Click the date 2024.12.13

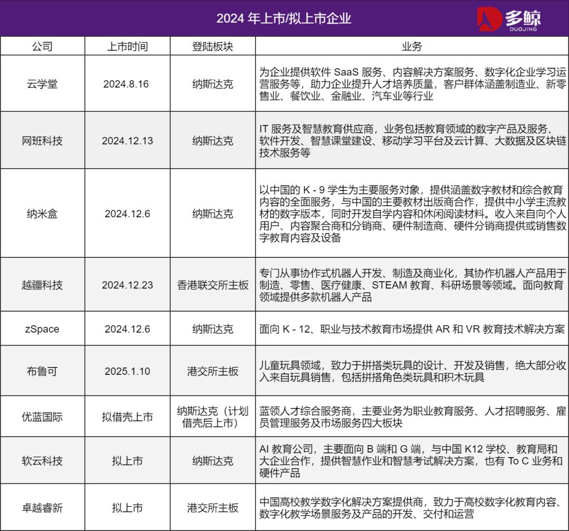(x=127, y=141)
